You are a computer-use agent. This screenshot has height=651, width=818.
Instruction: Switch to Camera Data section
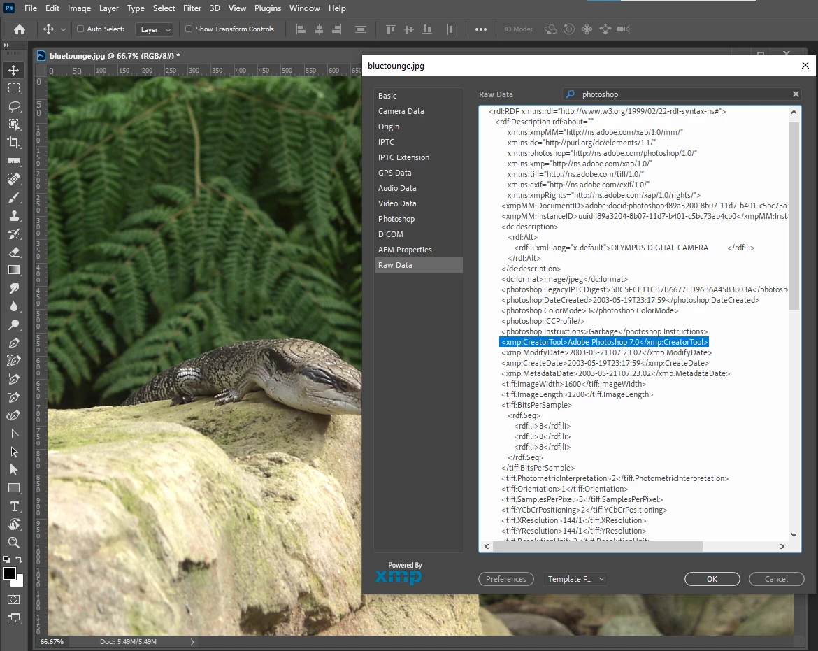[418, 111]
